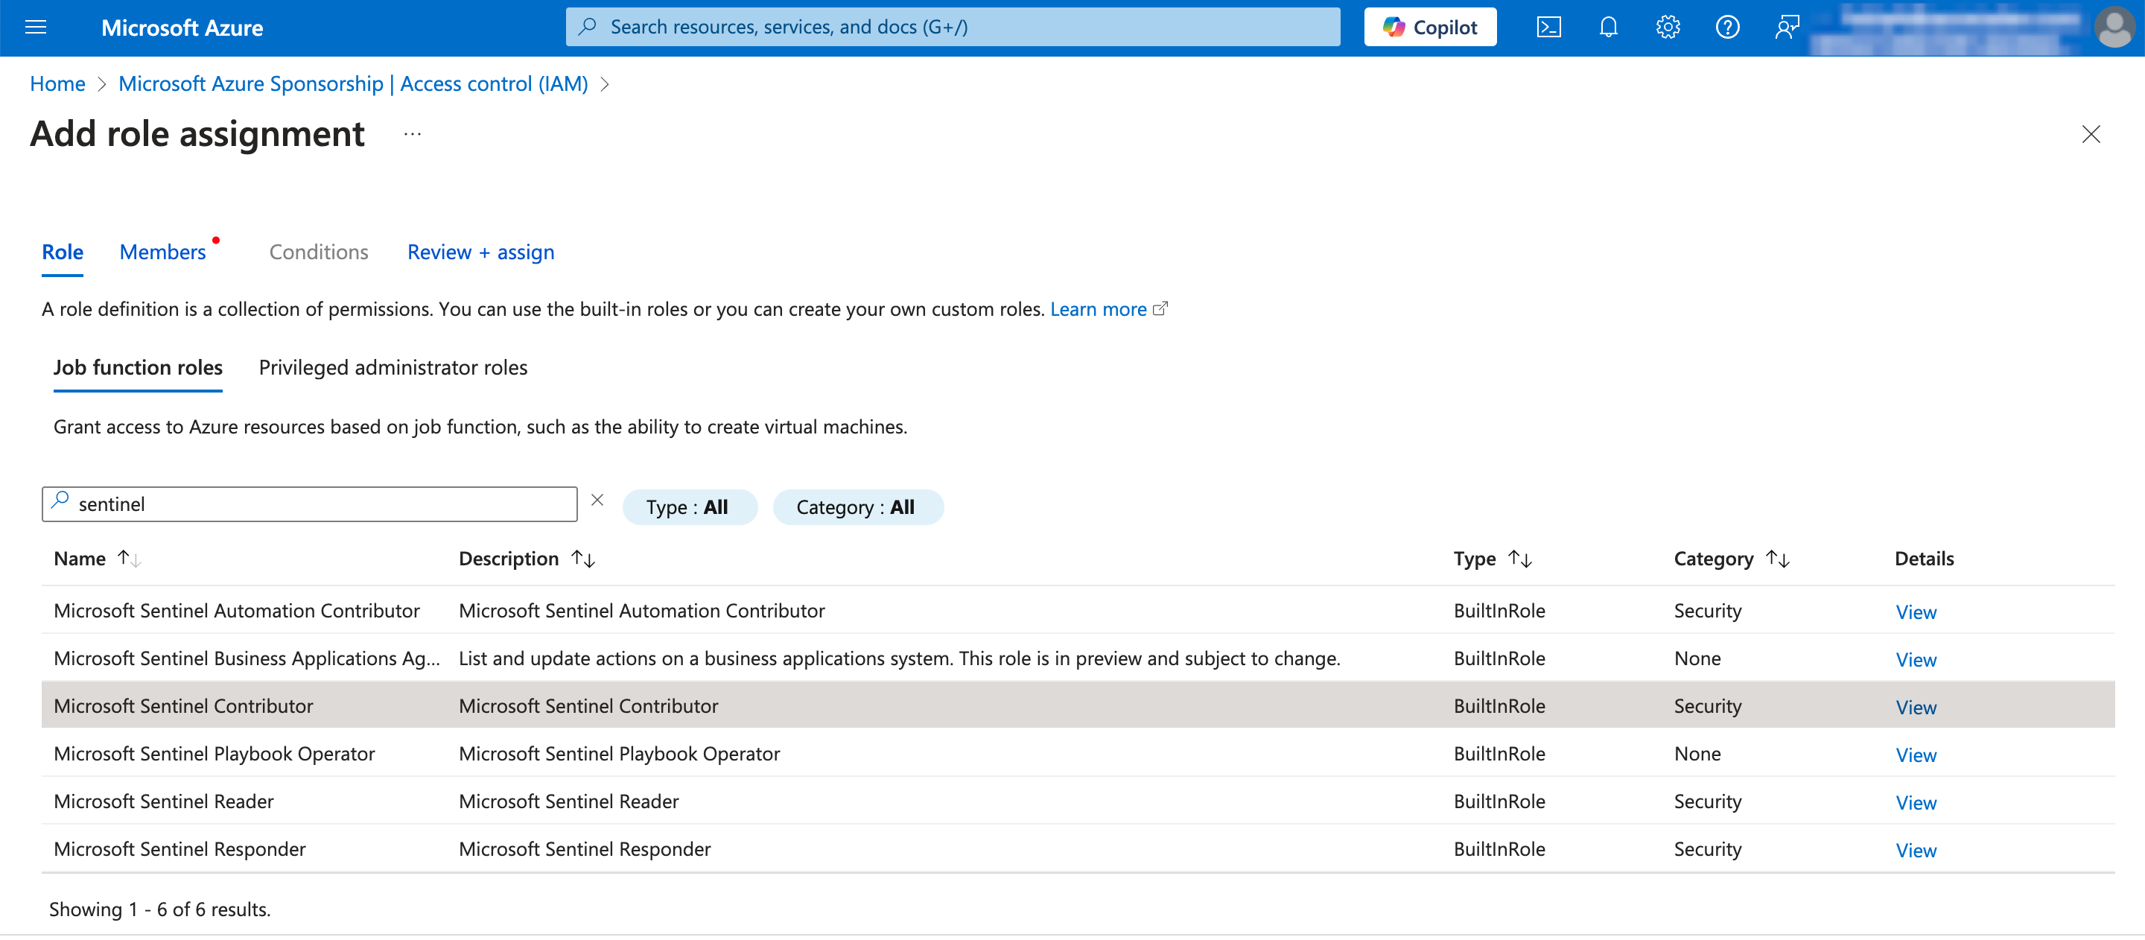This screenshot has height=940, width=2145.
Task: Open the Learn more link
Action: 1108,310
